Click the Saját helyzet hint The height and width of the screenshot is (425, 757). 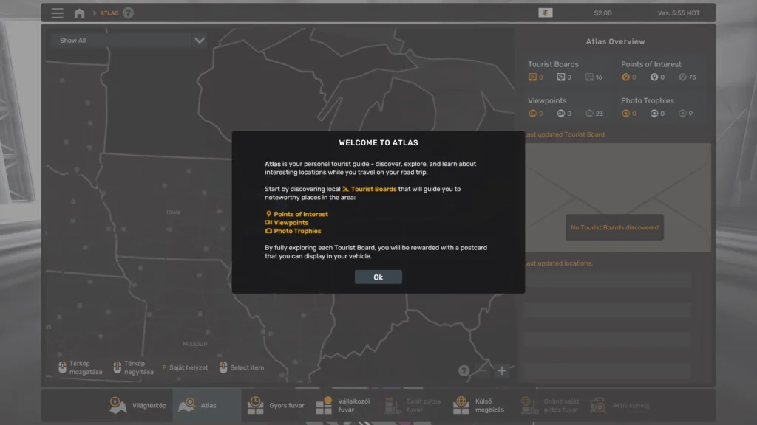point(185,367)
